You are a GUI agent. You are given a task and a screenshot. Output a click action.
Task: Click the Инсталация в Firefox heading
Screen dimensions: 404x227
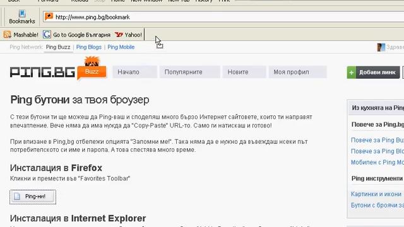[x=56, y=168]
